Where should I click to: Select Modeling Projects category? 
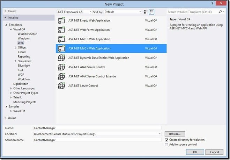point(25,102)
